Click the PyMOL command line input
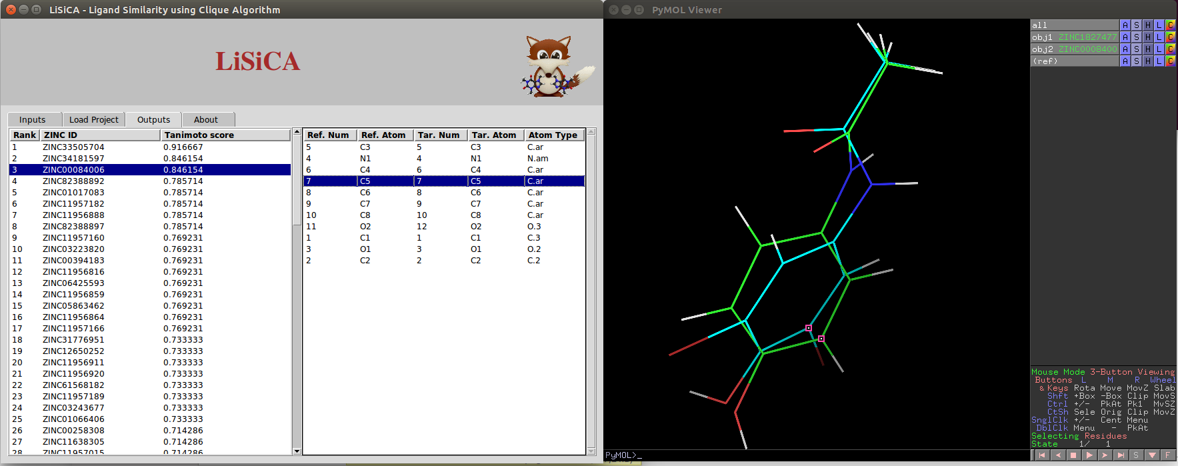 813,455
